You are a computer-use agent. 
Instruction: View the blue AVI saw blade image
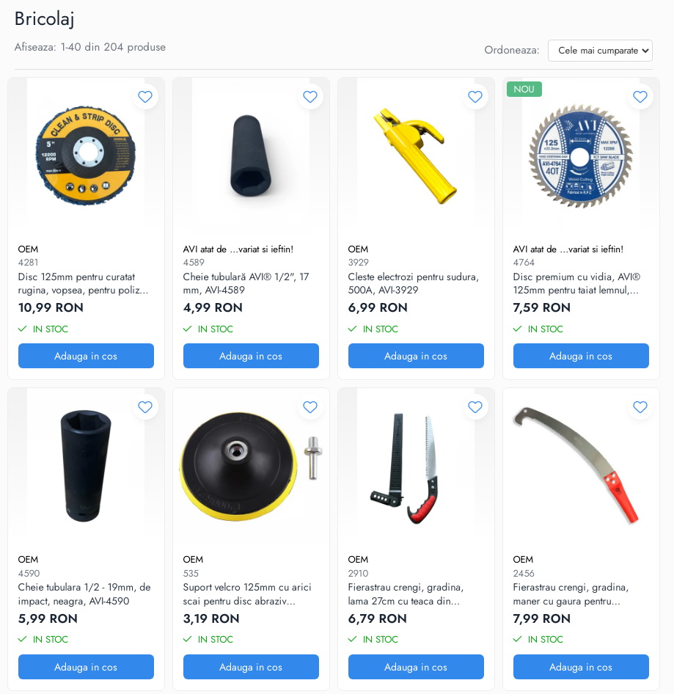click(x=581, y=156)
